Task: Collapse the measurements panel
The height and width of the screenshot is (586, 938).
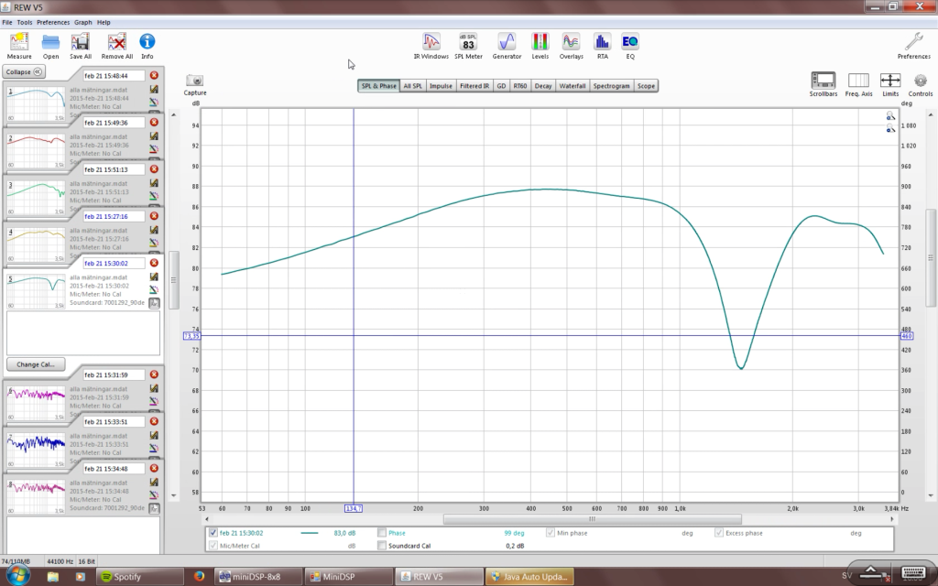Action: (24, 71)
